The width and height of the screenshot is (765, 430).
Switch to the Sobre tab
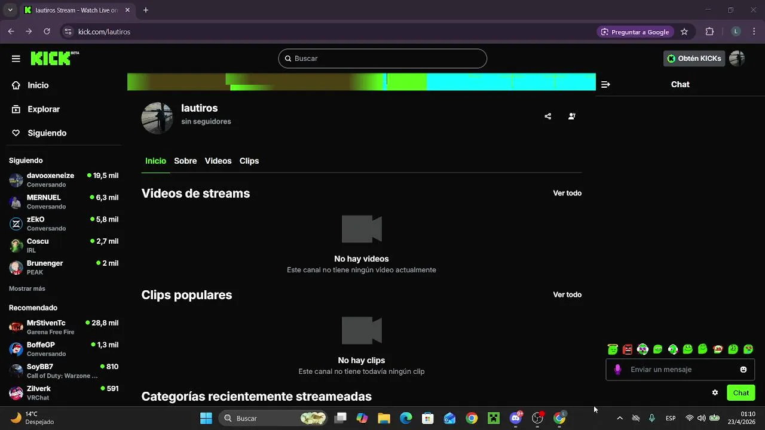pos(185,161)
